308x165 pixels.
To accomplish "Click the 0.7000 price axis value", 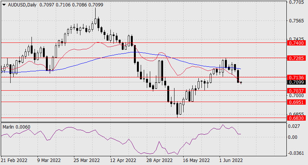I will point(296,96).
